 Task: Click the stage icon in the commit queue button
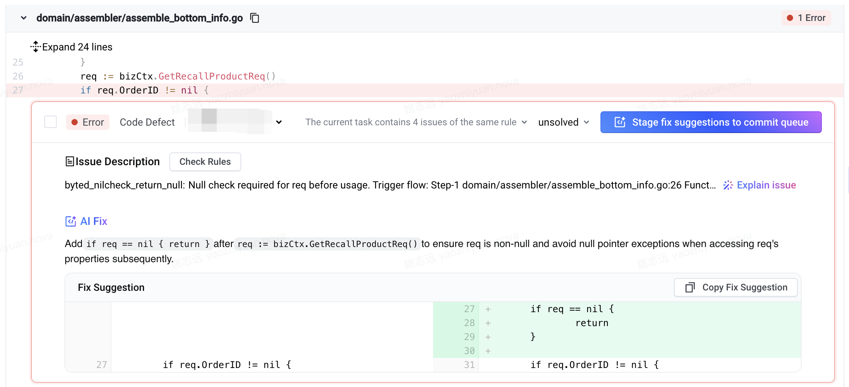coord(620,122)
